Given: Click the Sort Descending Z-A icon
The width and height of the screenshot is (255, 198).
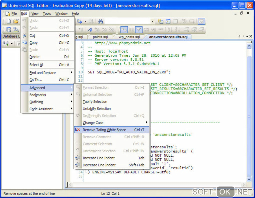Looking at the screenshot, I should (x=177, y=30).
